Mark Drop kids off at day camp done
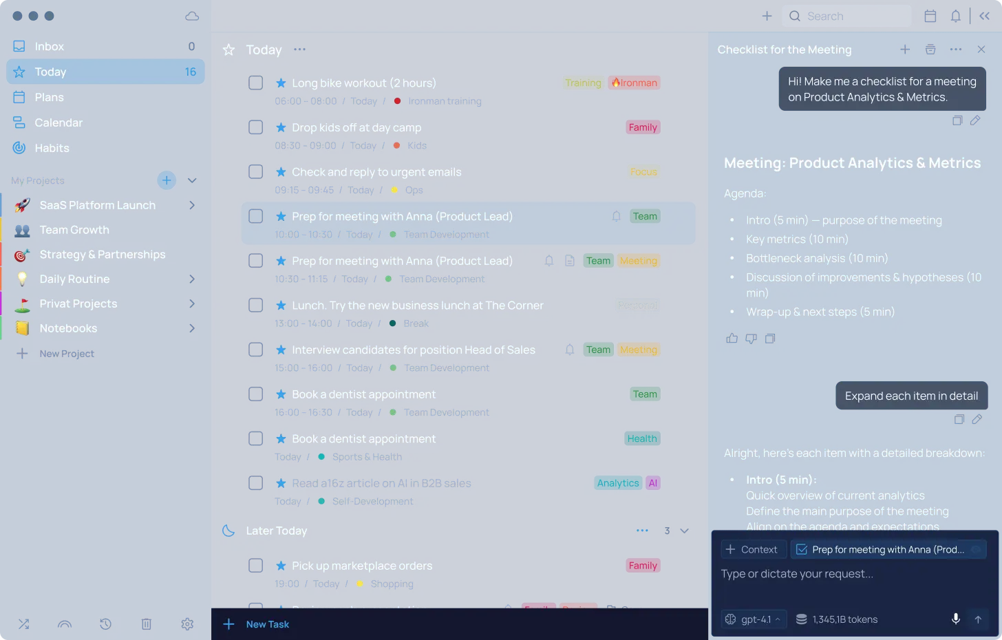This screenshot has height=640, width=1002. [x=255, y=127]
